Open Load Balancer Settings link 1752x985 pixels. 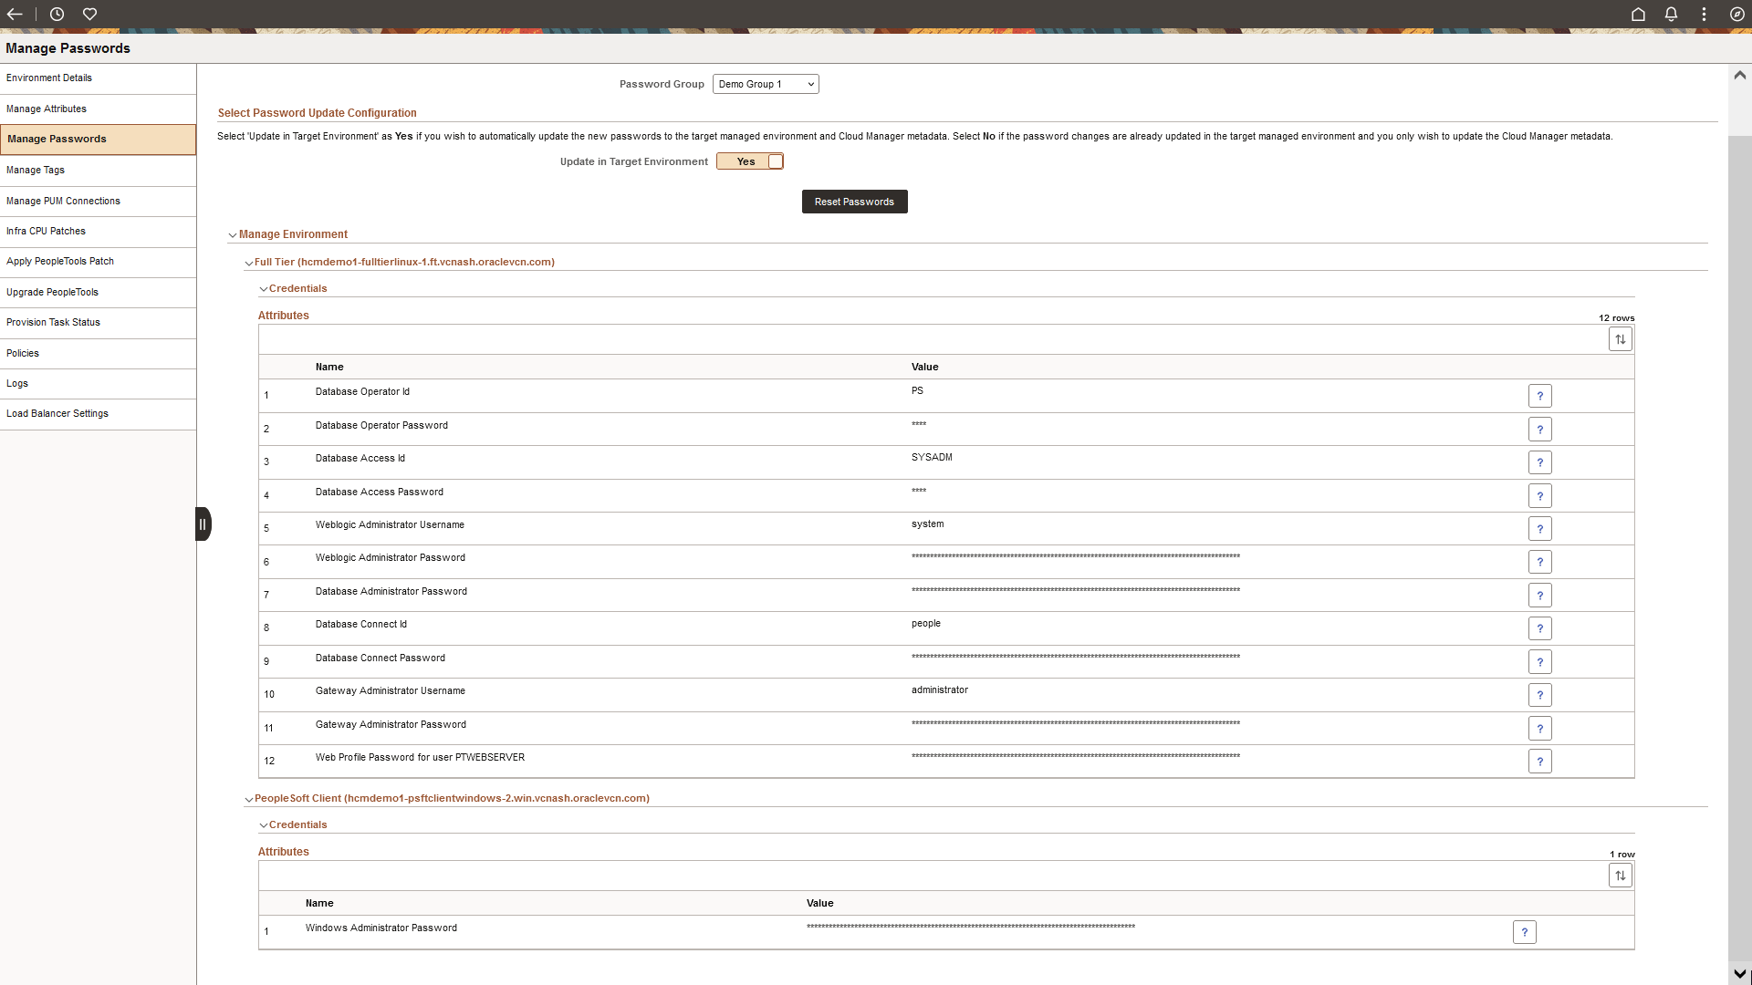coord(57,413)
